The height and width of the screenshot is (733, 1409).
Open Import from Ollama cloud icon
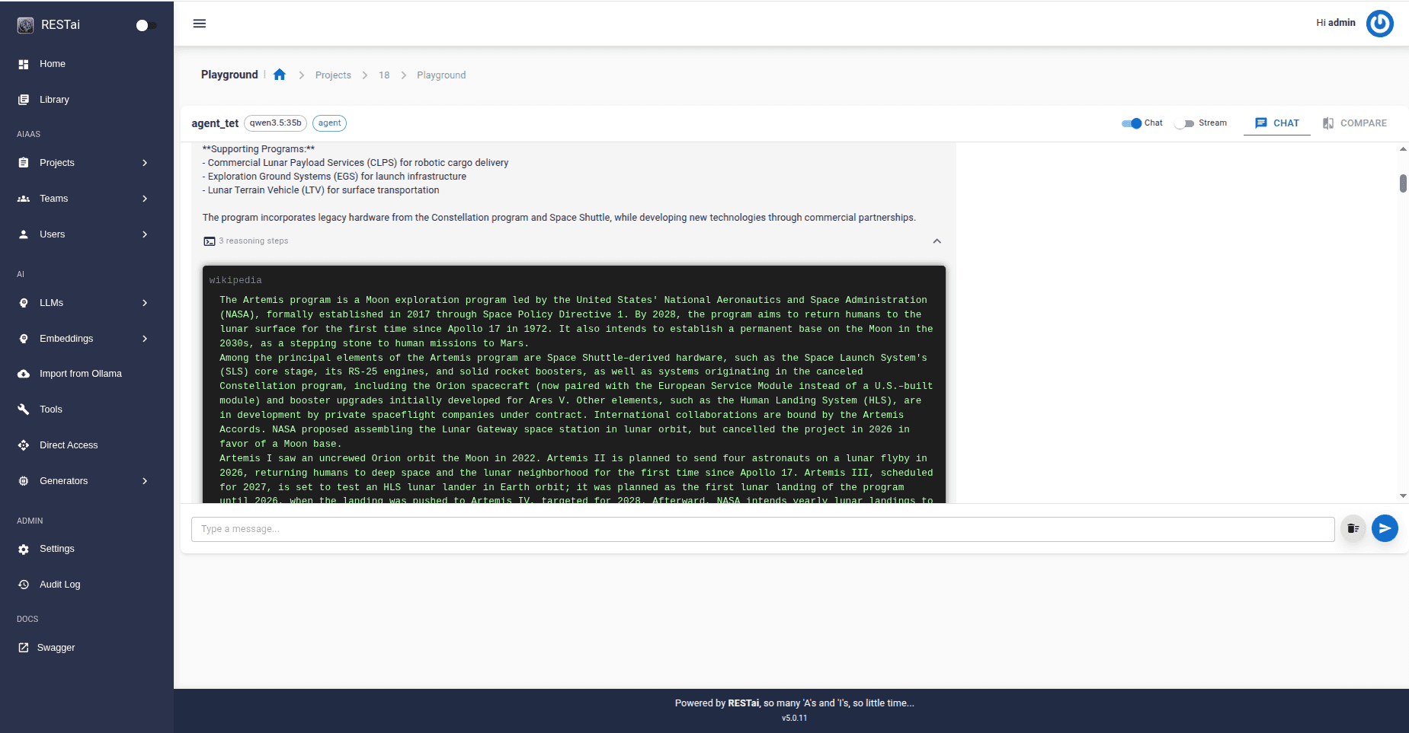tap(24, 374)
